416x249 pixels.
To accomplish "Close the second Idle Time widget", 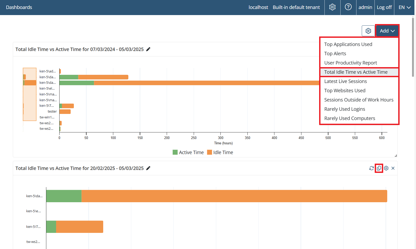I will pyautogui.click(x=393, y=168).
